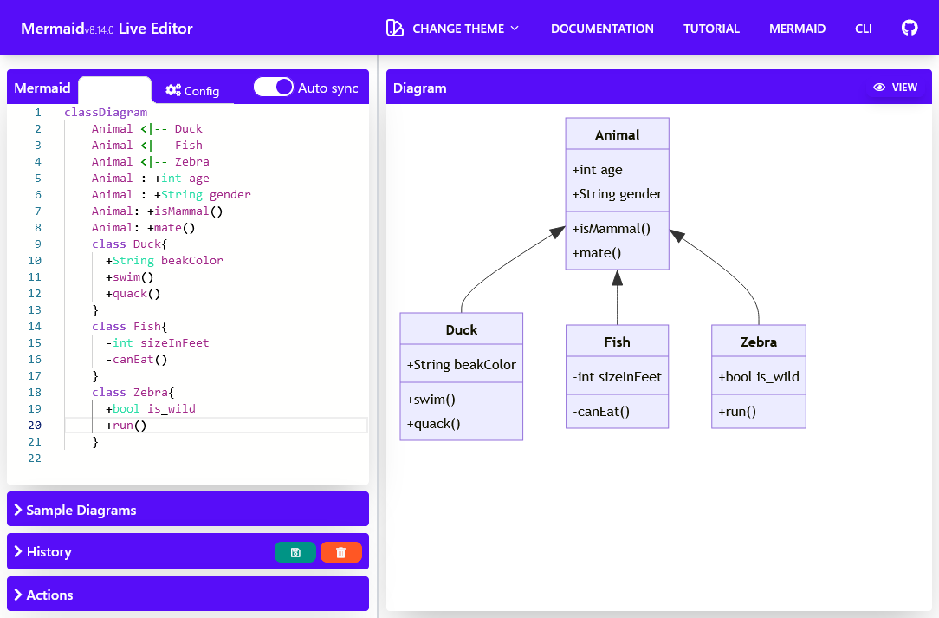Select the Animal class box in diagram
This screenshot has width=939, height=618.
(x=617, y=193)
